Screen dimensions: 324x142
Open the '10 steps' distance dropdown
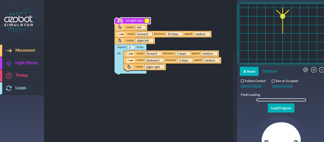point(174,34)
